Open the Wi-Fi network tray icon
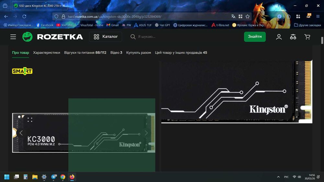Screen dimensions: 324x182 pyautogui.click(x=295, y=177)
